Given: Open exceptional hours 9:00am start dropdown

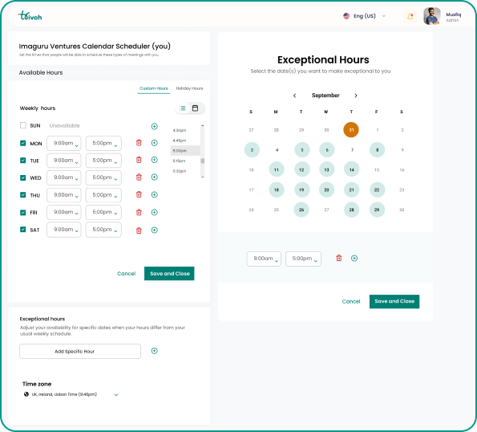Looking at the screenshot, I should pos(264,259).
